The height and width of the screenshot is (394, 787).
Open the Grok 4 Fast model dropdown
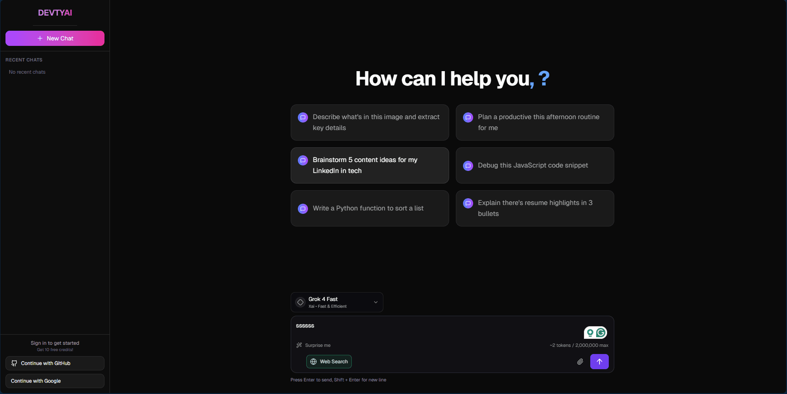click(x=336, y=302)
